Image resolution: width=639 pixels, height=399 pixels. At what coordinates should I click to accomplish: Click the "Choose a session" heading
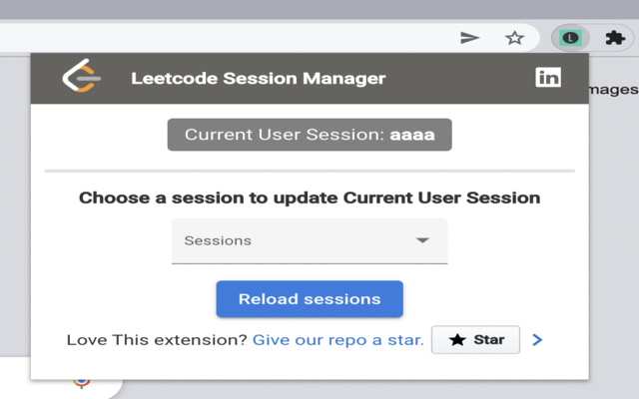(x=310, y=198)
